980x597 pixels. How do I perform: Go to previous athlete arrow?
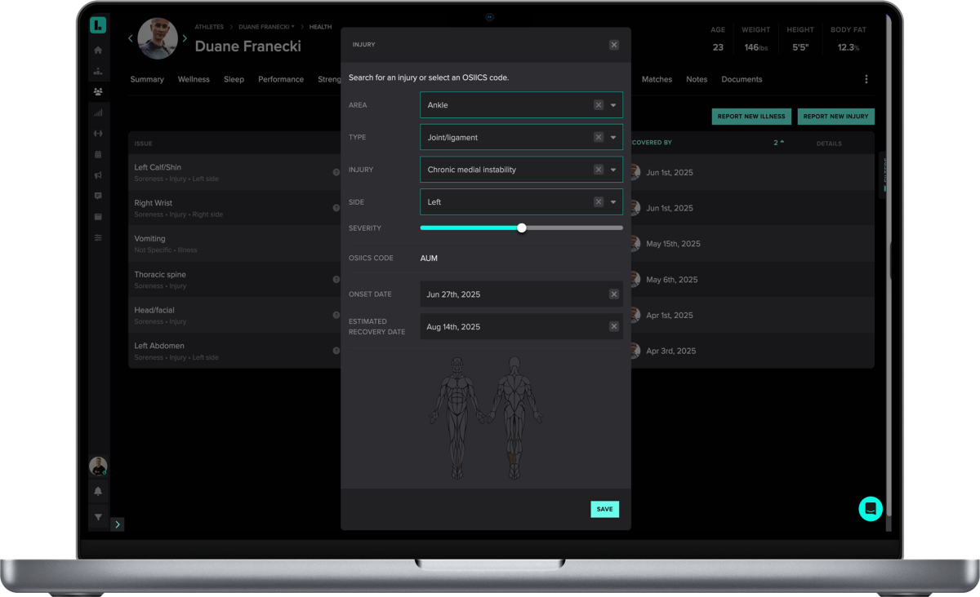tap(131, 38)
